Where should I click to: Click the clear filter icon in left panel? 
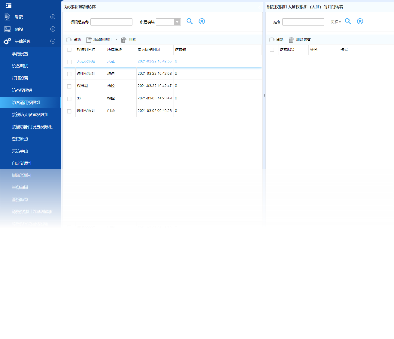202,21
